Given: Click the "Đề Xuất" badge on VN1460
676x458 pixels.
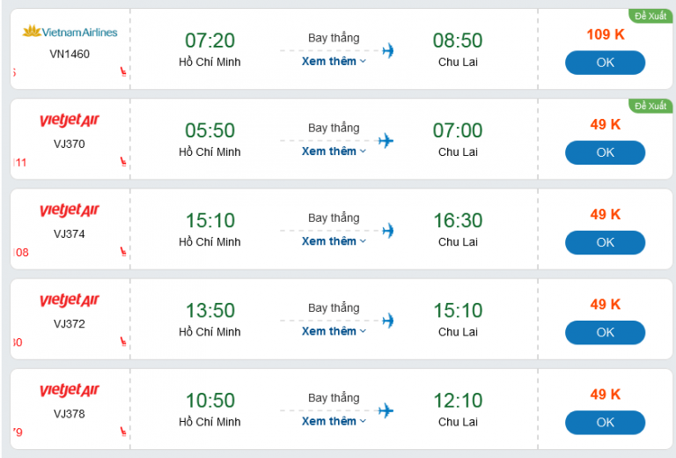Looking at the screenshot, I should 650,16.
